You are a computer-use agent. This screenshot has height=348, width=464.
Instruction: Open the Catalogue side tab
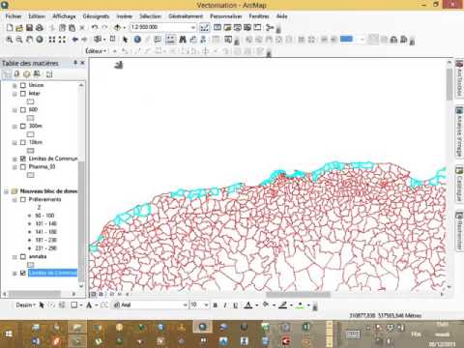(x=459, y=184)
